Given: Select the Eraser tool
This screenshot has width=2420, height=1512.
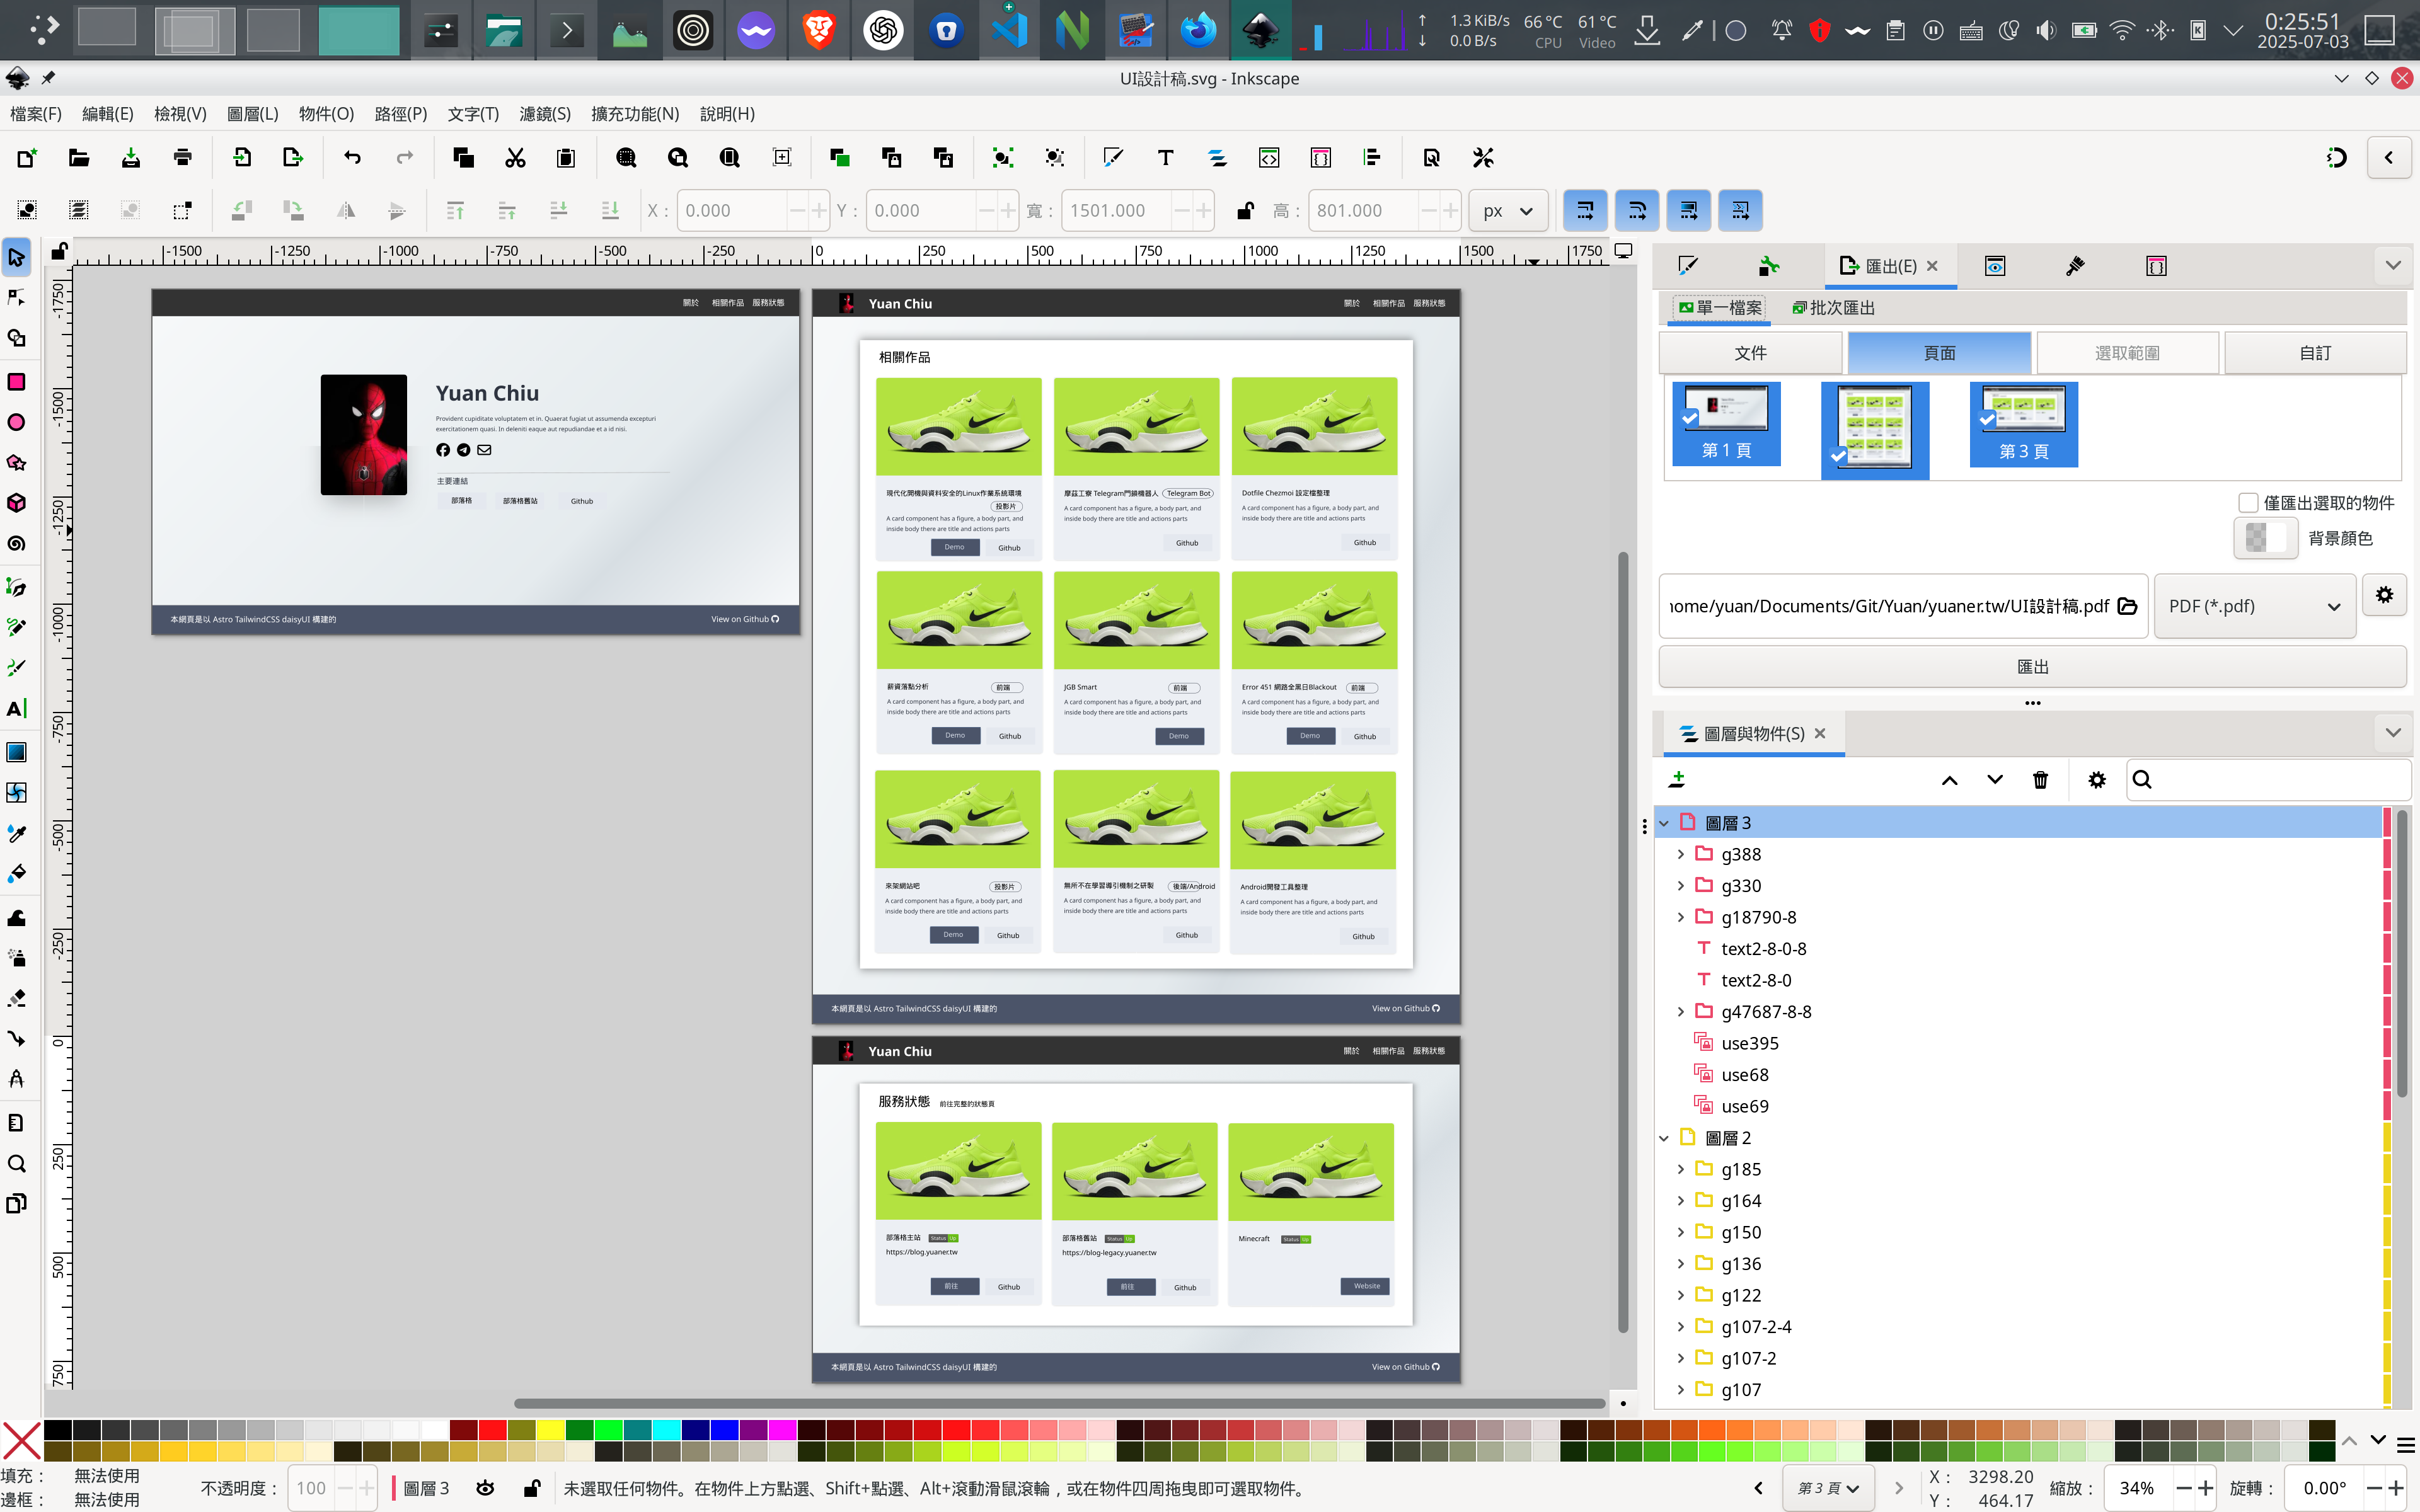Looking at the screenshot, I should pos(17,998).
